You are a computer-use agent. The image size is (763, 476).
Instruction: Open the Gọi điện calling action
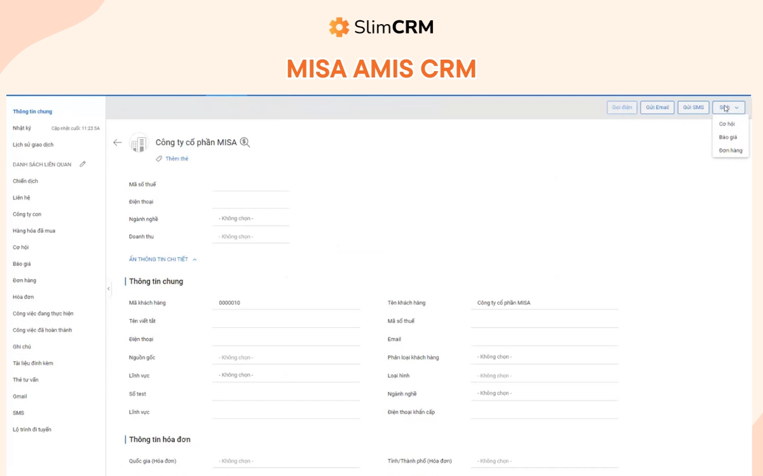pyautogui.click(x=621, y=107)
